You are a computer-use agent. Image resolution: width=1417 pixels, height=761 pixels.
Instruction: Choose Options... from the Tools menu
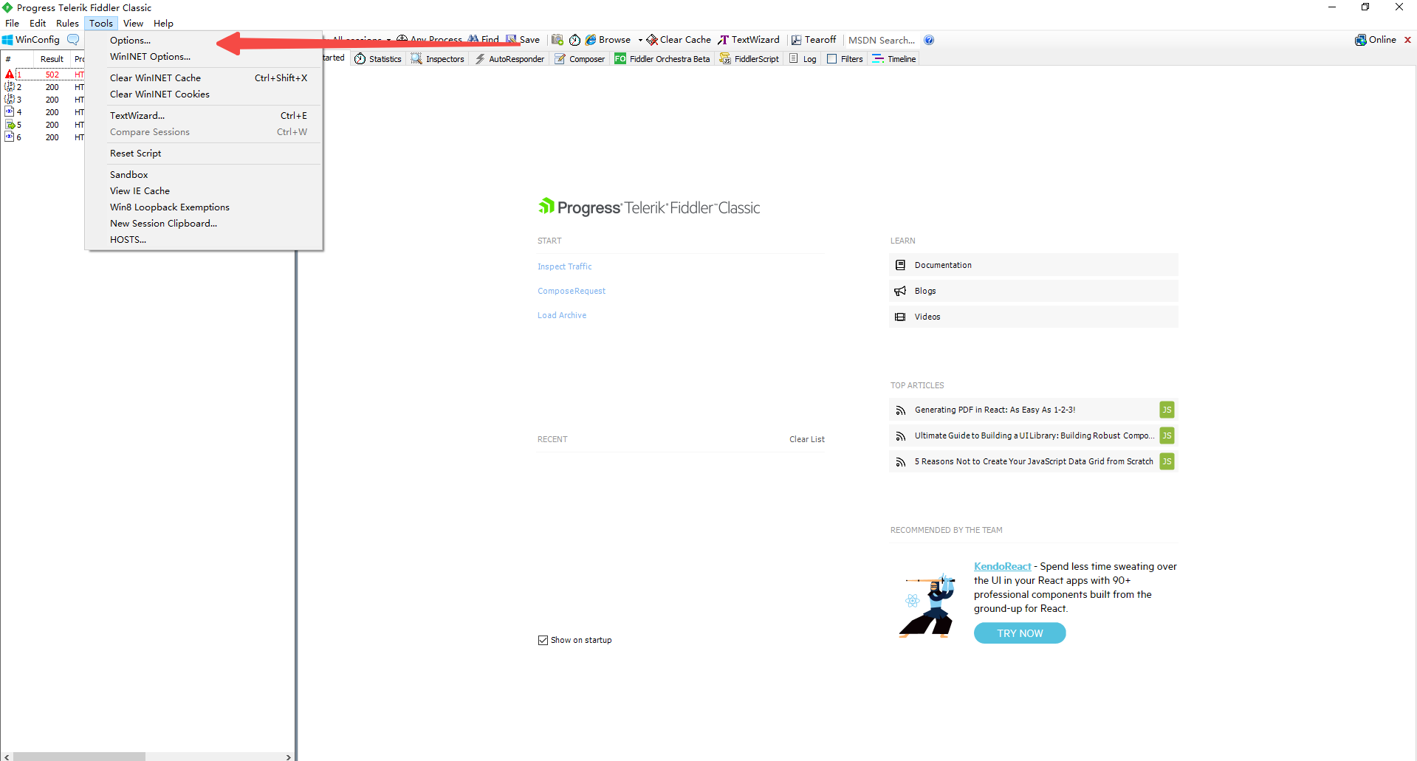[x=204, y=41]
